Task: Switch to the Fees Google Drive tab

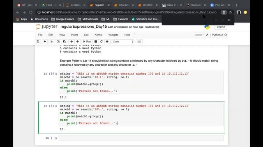Action: tap(51, 5)
